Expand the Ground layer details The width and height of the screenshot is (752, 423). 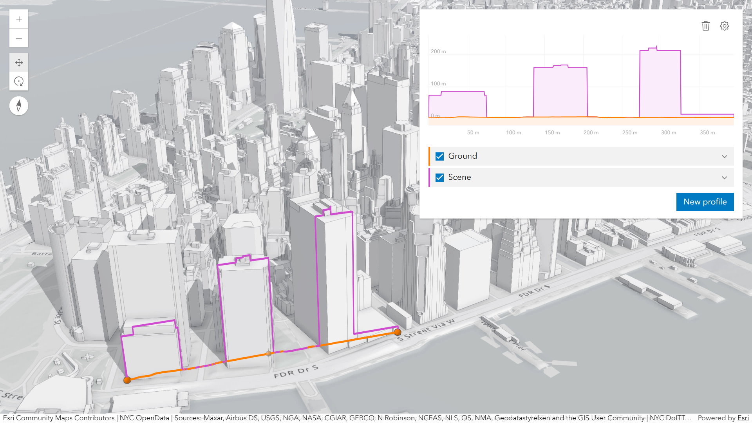724,156
